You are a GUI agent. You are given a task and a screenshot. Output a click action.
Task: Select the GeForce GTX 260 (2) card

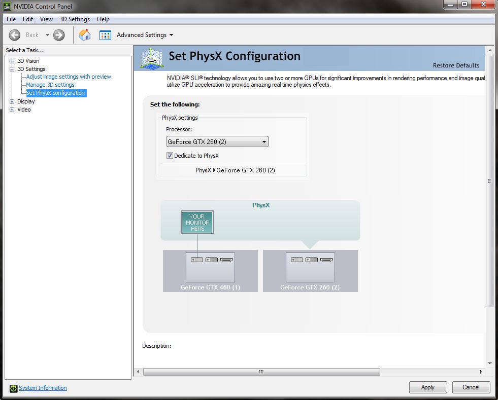click(310, 271)
